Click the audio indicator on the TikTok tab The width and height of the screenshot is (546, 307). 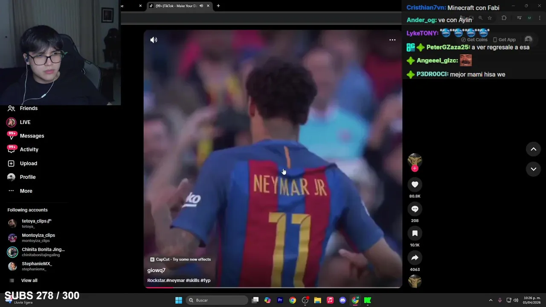tap(201, 6)
